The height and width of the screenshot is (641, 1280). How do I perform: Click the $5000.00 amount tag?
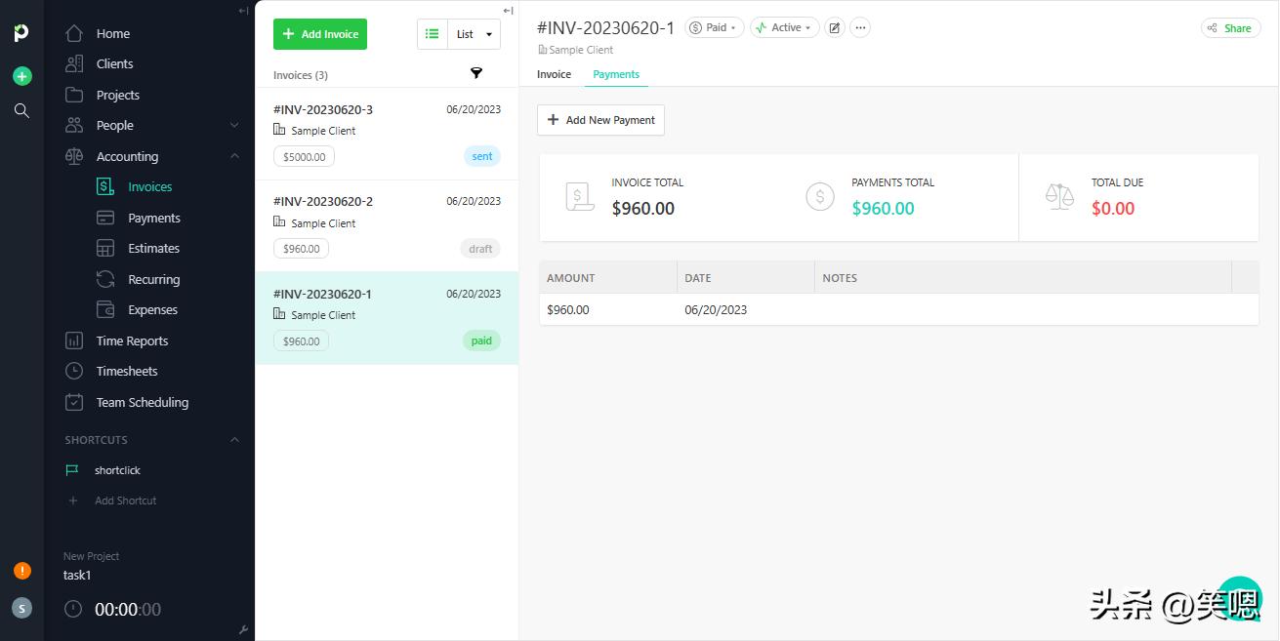click(x=305, y=156)
